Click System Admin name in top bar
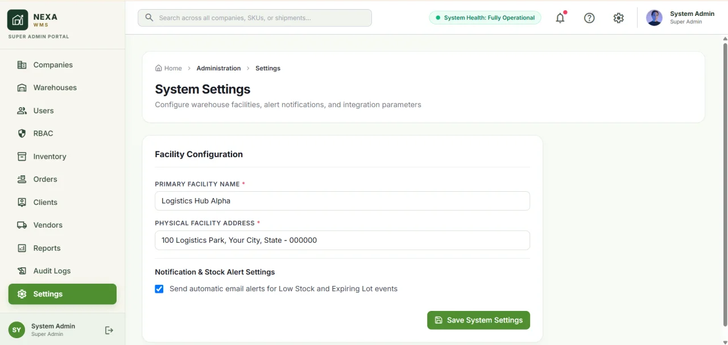Screen dimensions: 728x345 point(692,14)
